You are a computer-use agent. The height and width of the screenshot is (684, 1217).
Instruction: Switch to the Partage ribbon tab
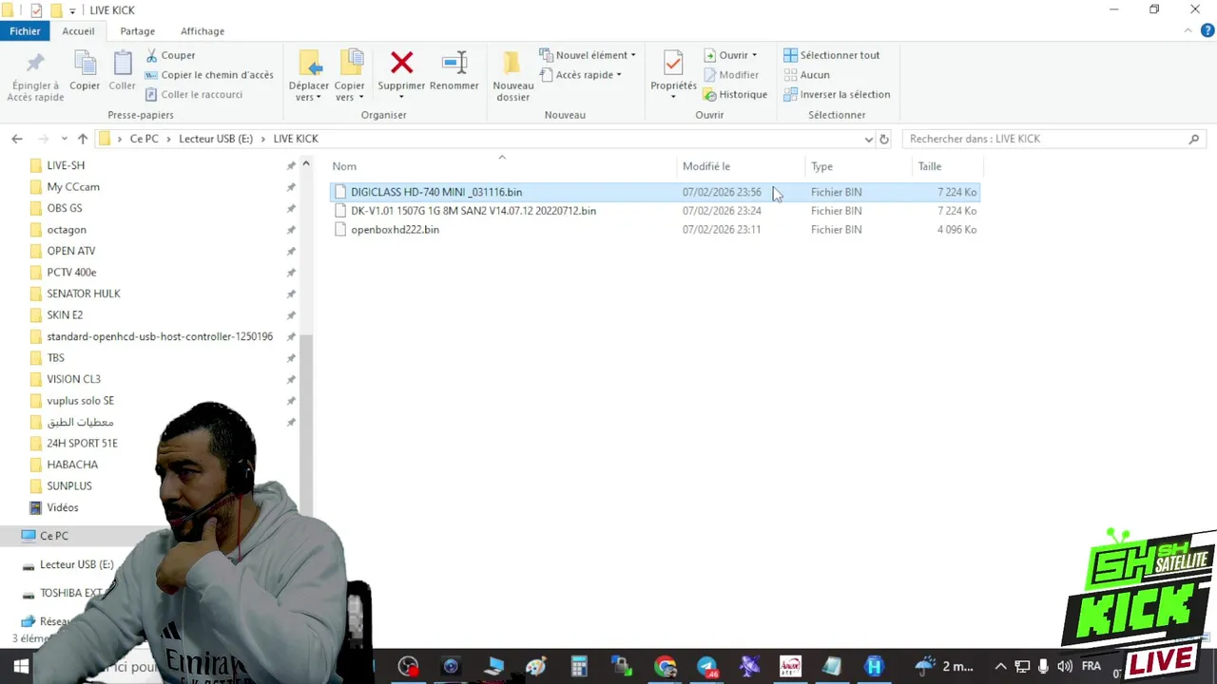click(x=138, y=31)
